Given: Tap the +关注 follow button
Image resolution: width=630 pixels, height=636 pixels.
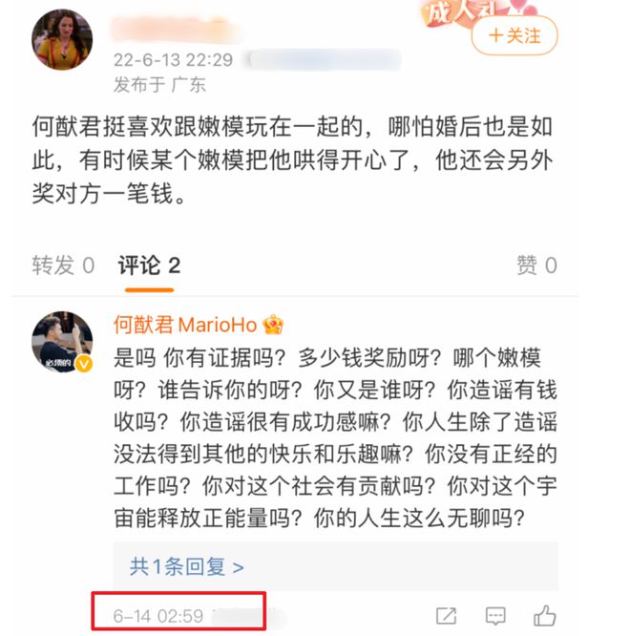Looking at the screenshot, I should click(514, 36).
